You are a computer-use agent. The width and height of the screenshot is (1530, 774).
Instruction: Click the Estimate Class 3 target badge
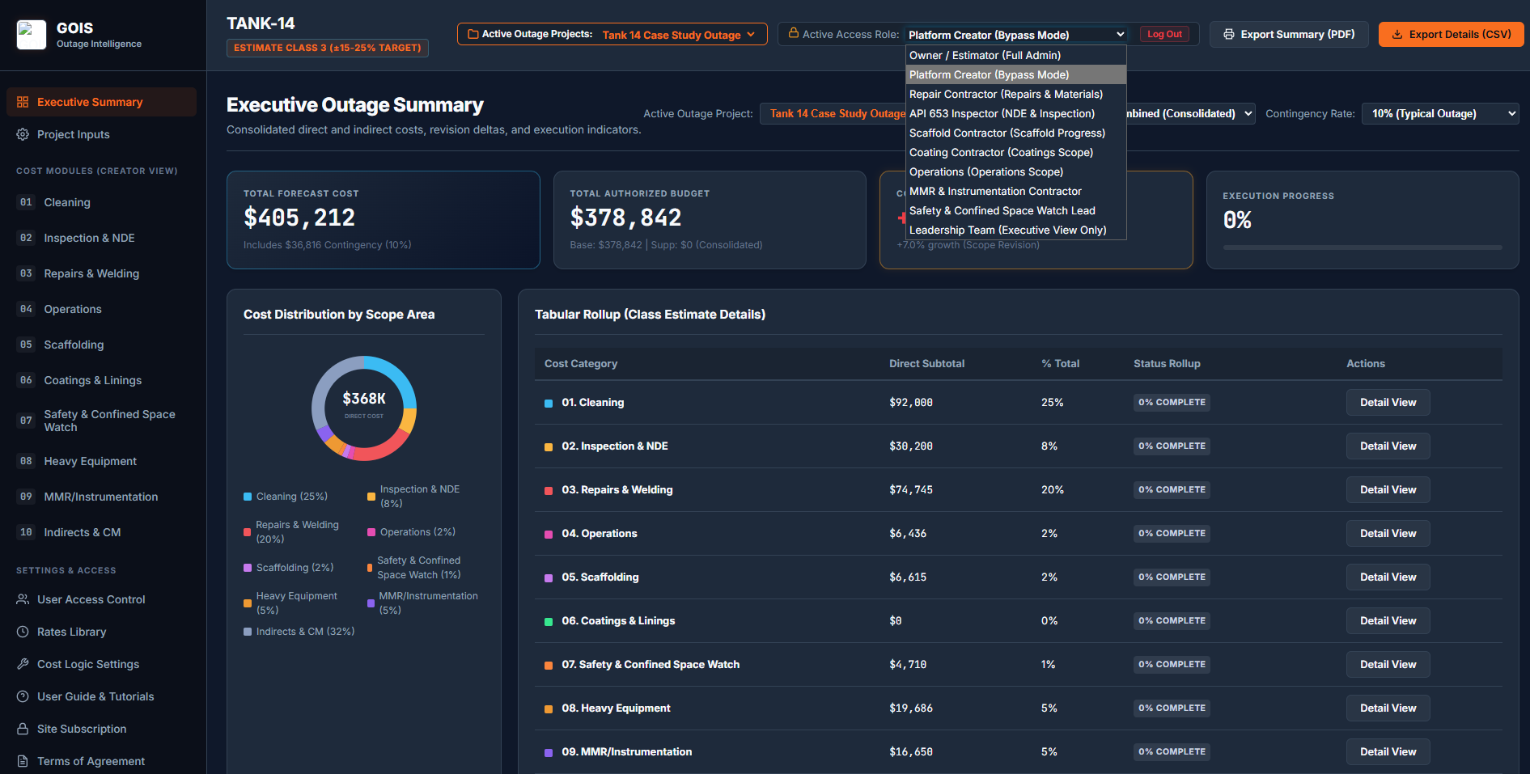(328, 48)
